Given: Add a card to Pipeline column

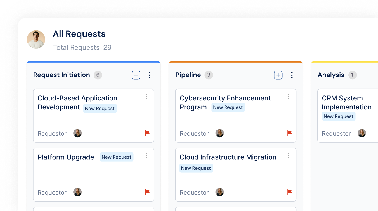Looking at the screenshot, I should (278, 75).
